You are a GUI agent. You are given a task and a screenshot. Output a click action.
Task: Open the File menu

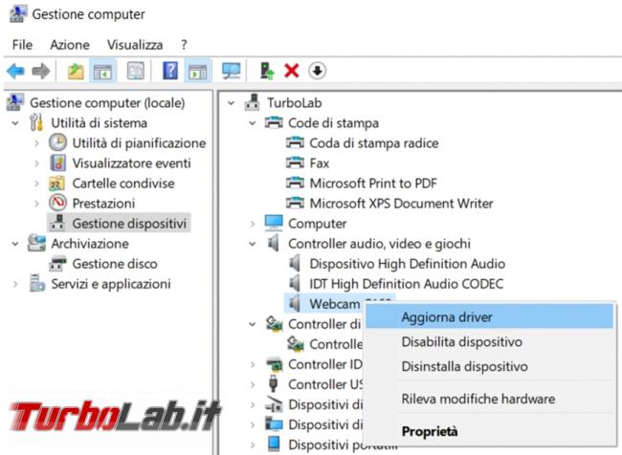pos(22,45)
